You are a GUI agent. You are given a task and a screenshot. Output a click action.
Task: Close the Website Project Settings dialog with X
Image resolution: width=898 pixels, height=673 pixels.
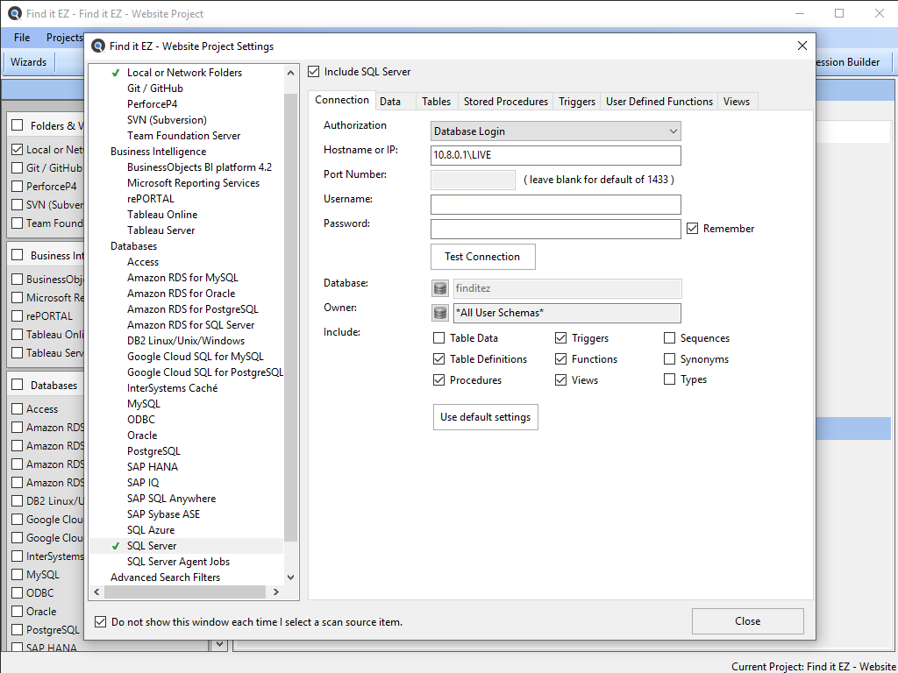pos(802,46)
